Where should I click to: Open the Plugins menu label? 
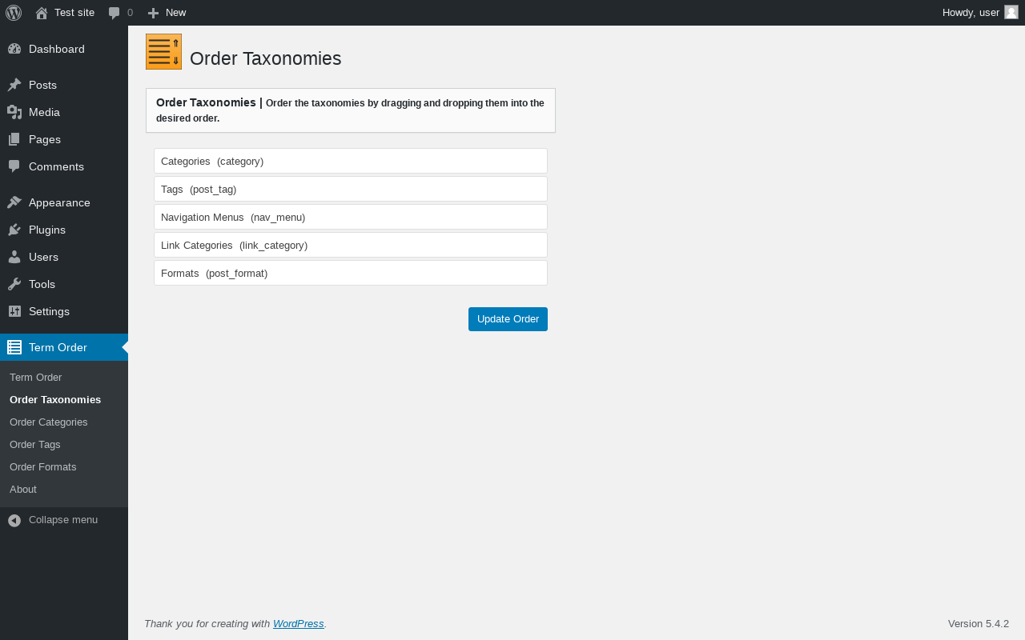tap(47, 230)
